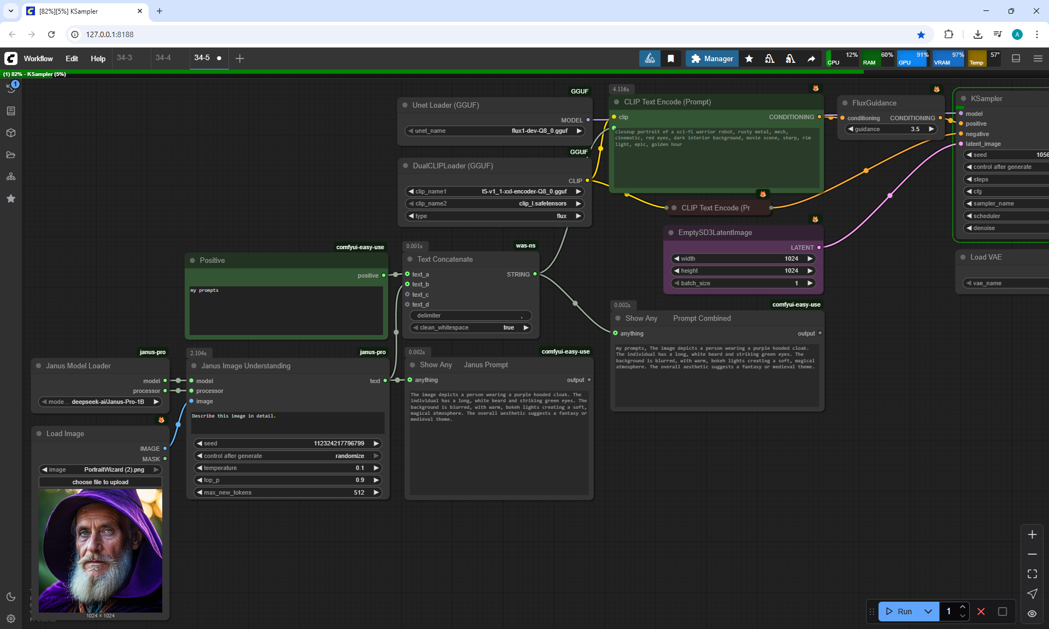Screen dimensions: 1049x629
Task: Click the Manager puzzle button
Action: pyautogui.click(x=712, y=58)
